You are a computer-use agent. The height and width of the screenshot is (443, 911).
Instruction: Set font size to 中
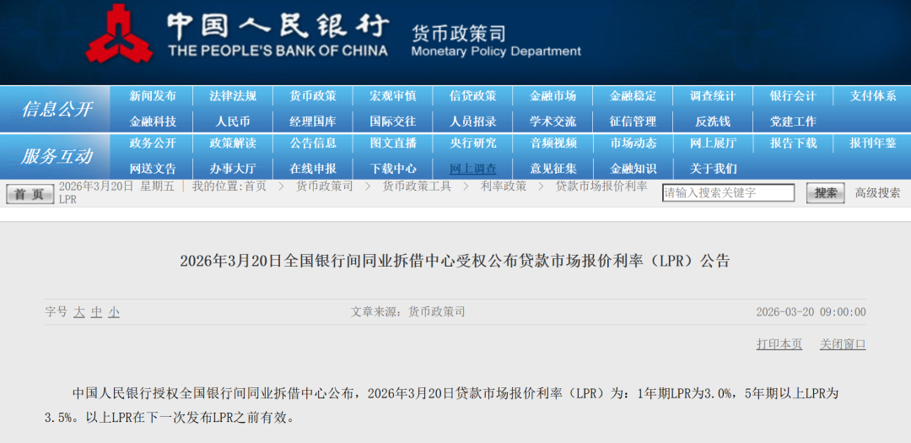coord(97,312)
